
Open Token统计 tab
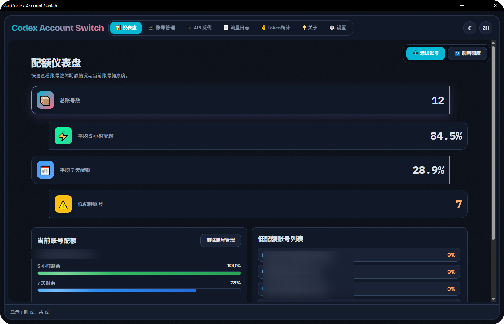276,28
